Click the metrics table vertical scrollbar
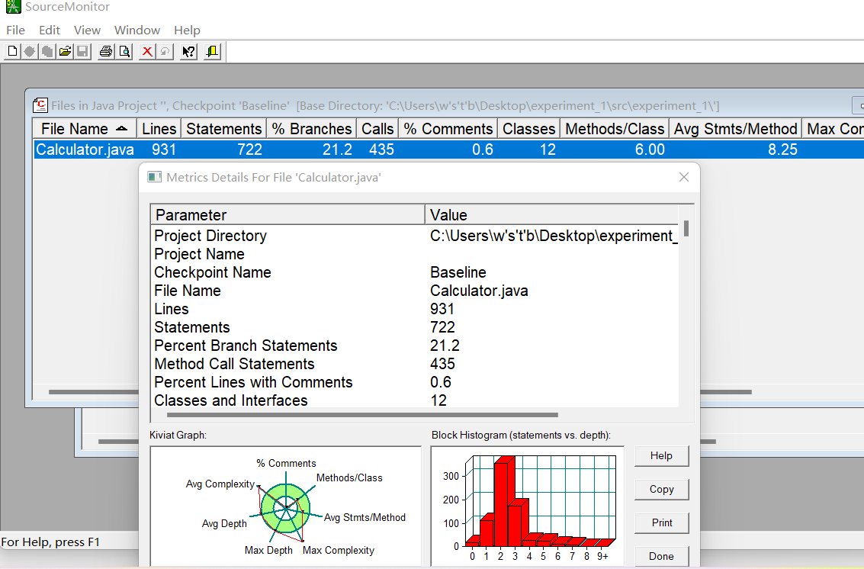The image size is (864, 569). [x=686, y=306]
